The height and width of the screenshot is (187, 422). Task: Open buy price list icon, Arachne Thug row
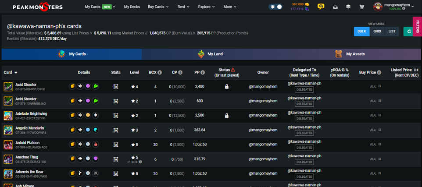(x=379, y=159)
